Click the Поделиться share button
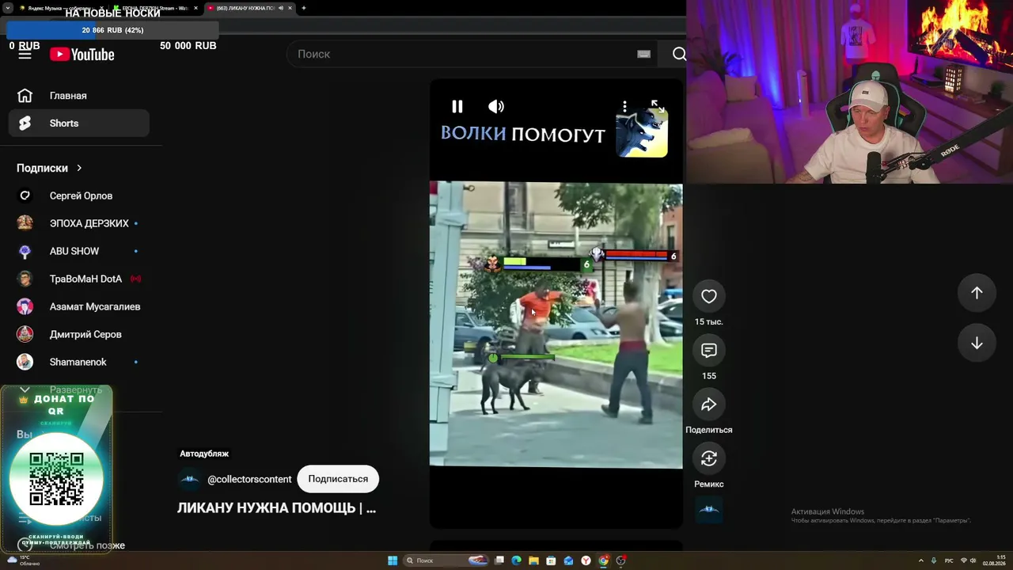The height and width of the screenshot is (570, 1013). coord(709,405)
